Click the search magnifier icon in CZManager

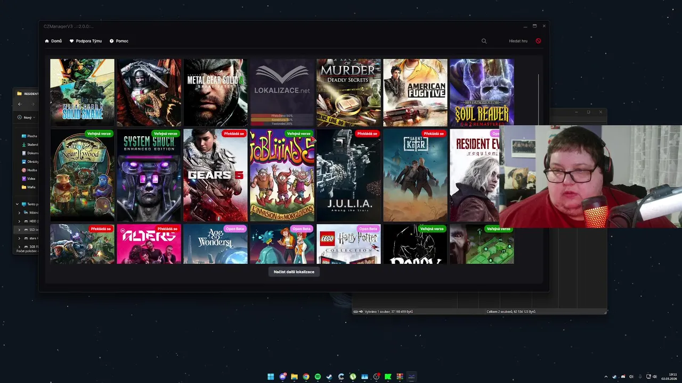pos(484,41)
